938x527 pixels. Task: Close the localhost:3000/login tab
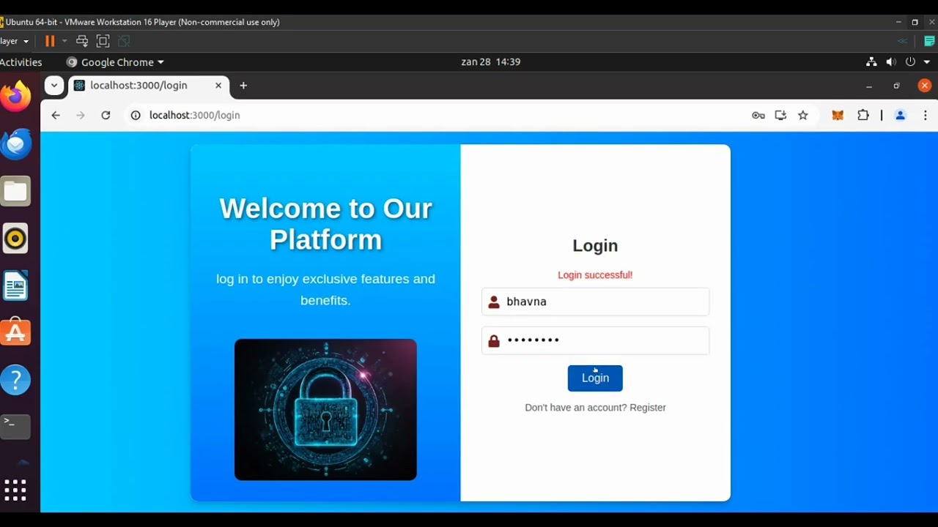tap(218, 86)
